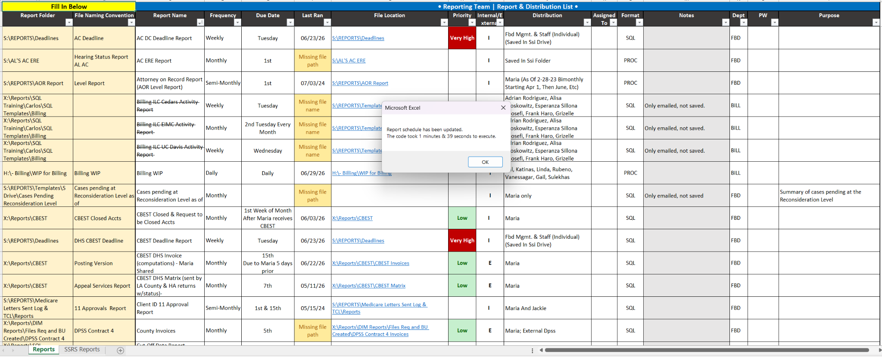Open S:\REPORTS\Deadlines link in CBEST Deadline row
The width and height of the screenshot is (882, 357).
click(358, 241)
